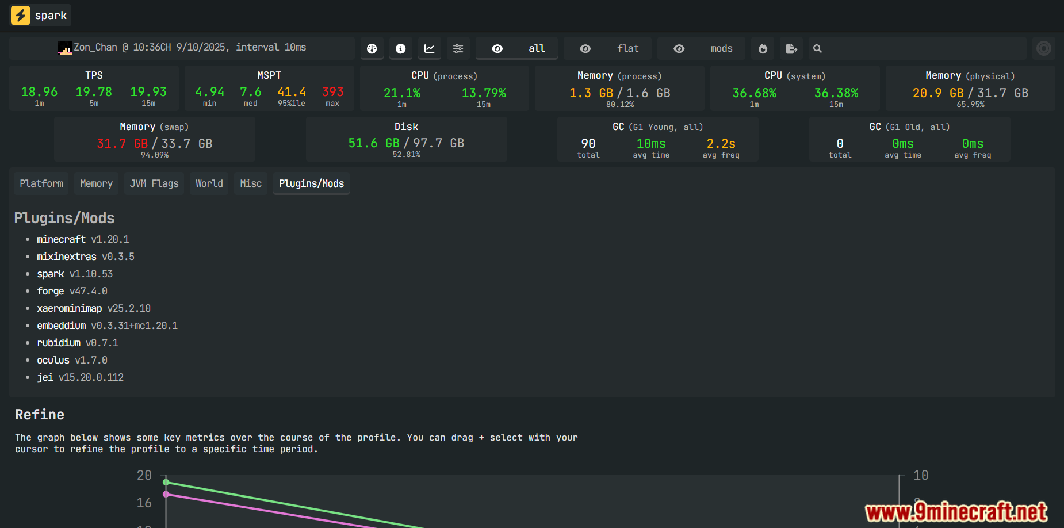This screenshot has height=528, width=1064.
Task: Click the export profile icon
Action: [791, 49]
